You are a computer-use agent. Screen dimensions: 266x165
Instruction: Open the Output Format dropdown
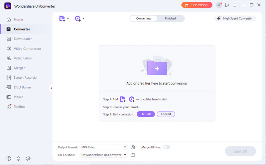(104, 147)
